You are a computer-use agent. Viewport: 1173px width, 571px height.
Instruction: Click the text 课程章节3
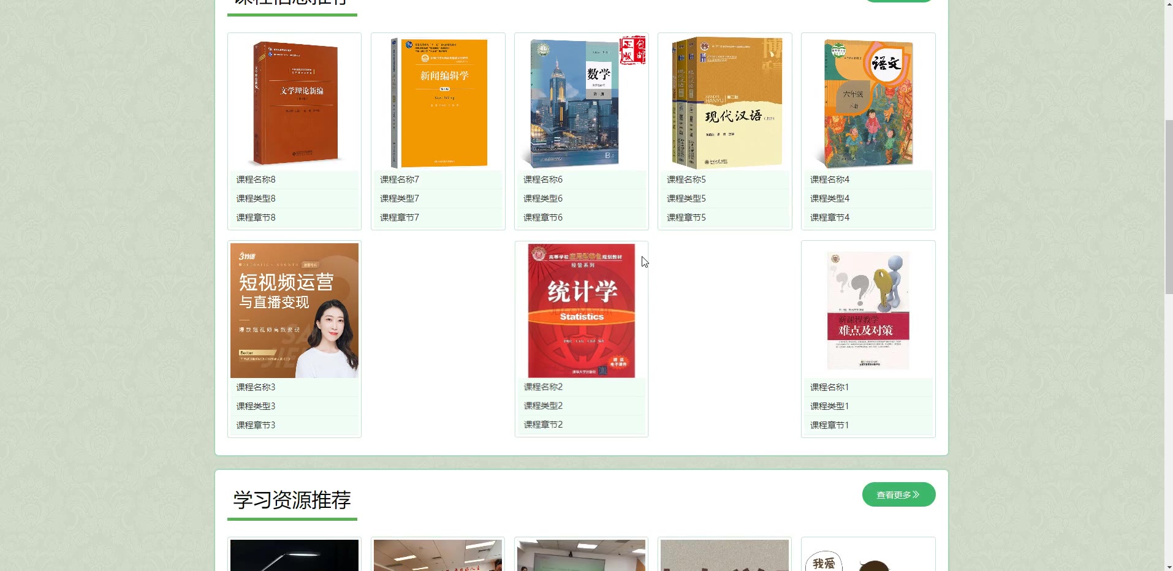tap(256, 425)
